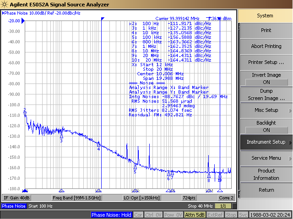293x219 pixels.
Task: Select marker 7 at 1 MHz
Action: pos(172,175)
